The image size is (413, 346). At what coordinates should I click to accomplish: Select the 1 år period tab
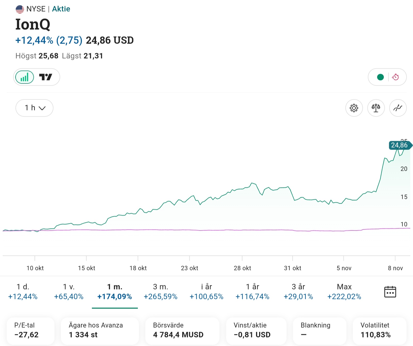(252, 292)
